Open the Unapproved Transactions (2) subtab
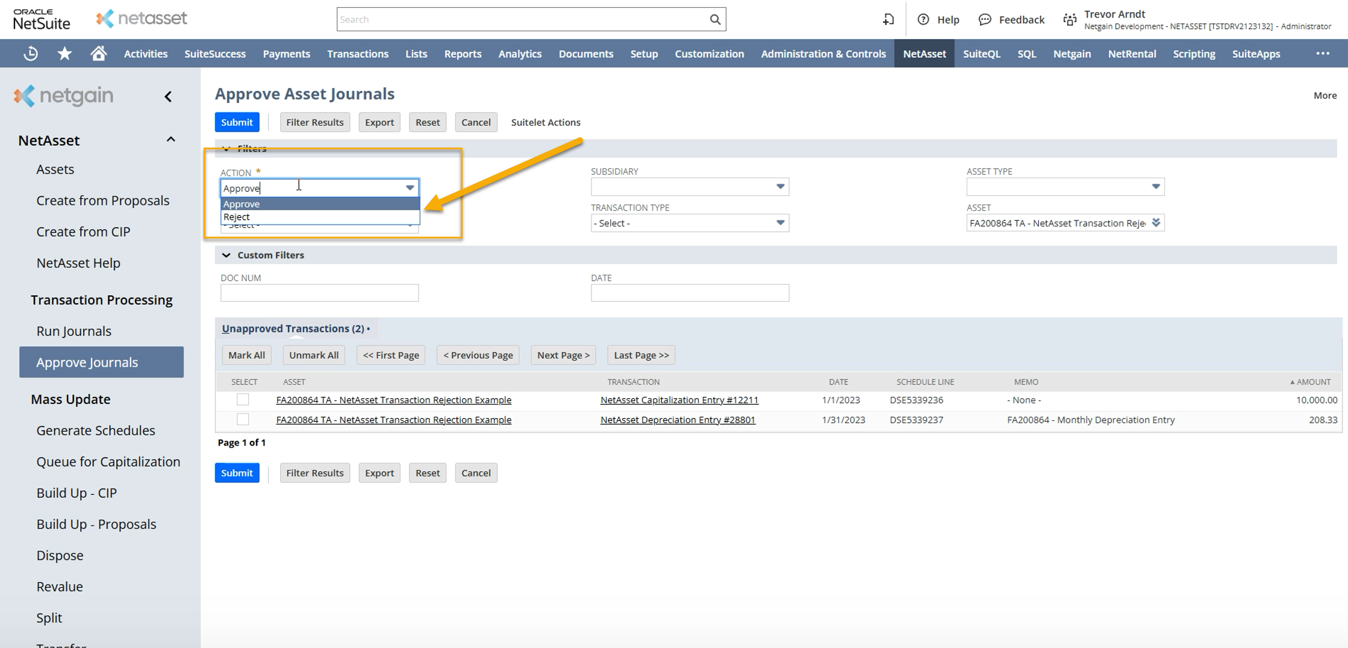 tap(293, 329)
